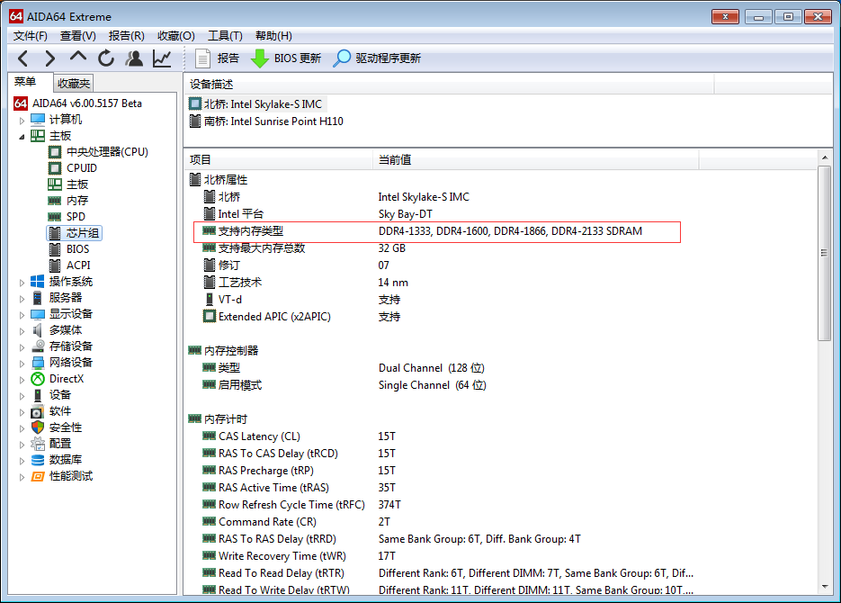
Task: Expand the 安全性 tree node
Action: [22, 428]
